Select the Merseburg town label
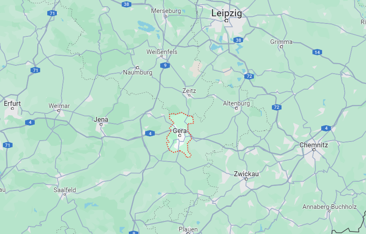The image size is (366, 234). tap(166, 11)
